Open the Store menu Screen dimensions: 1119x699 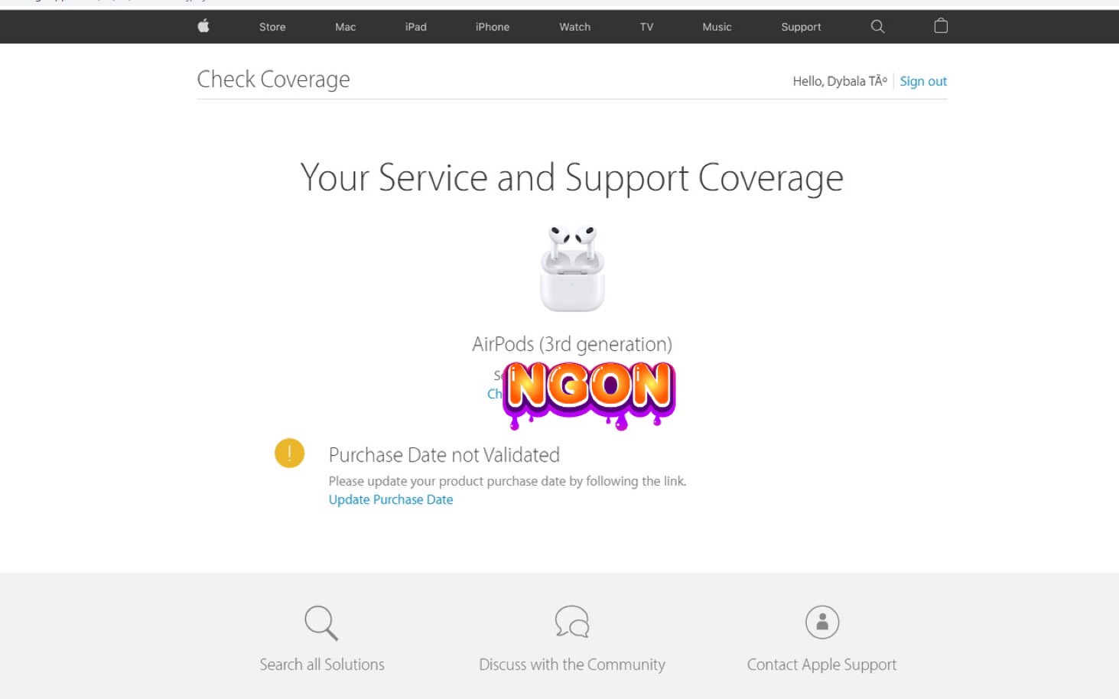click(x=272, y=27)
